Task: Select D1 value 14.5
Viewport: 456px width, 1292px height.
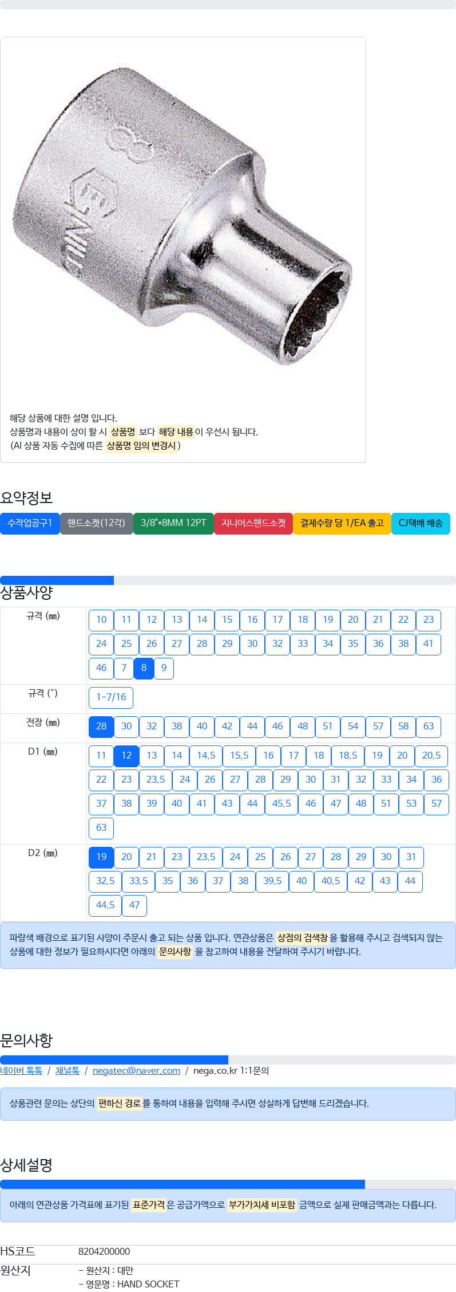Action: 206,756
